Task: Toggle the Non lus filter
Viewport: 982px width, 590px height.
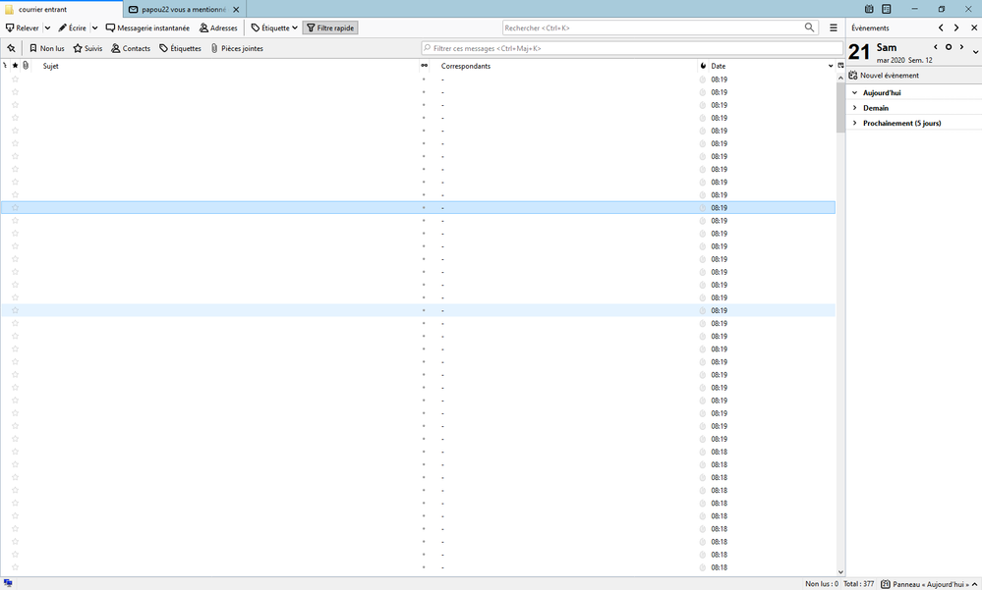Action: (x=46, y=48)
